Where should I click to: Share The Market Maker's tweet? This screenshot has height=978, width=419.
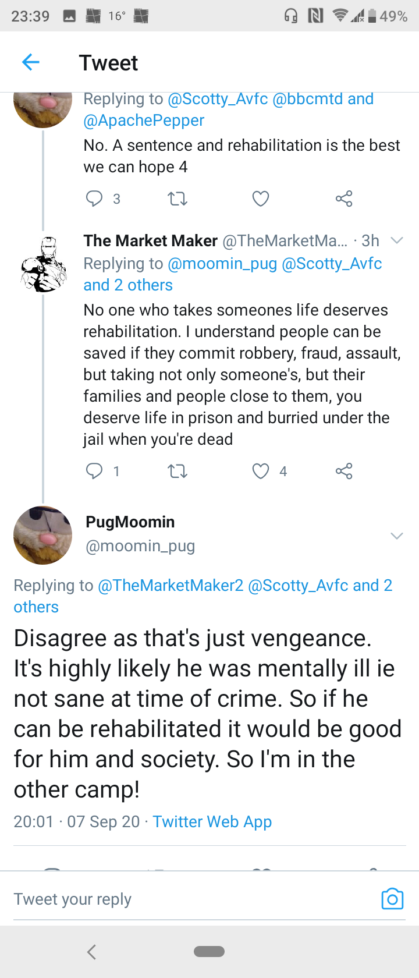coord(344,470)
